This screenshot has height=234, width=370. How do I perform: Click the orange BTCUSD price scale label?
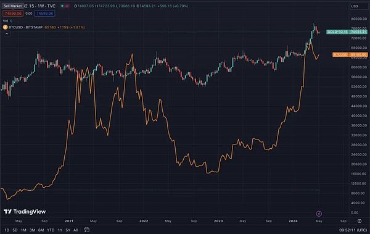coord(350,54)
